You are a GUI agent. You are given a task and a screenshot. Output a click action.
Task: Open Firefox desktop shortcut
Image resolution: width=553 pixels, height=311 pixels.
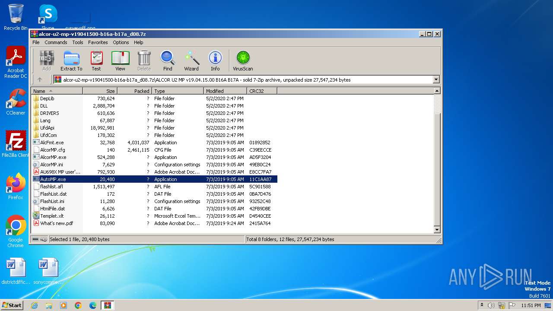coord(16,187)
